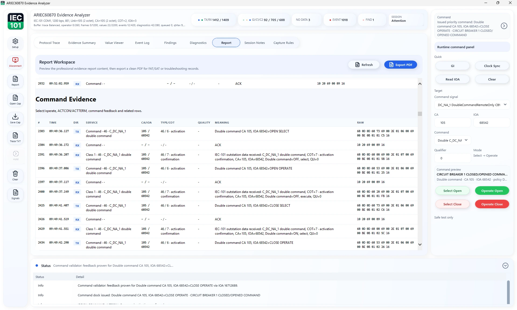Open the Diagnostics tab

(x=198, y=43)
